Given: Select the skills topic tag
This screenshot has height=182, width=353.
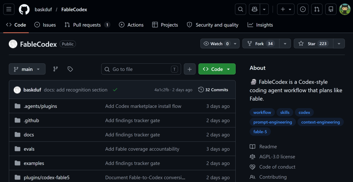Looking at the screenshot, I should [285, 112].
